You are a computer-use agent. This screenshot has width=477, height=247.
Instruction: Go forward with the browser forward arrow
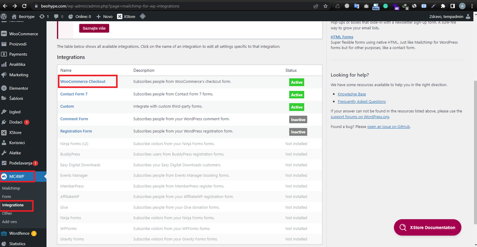click(15, 6)
